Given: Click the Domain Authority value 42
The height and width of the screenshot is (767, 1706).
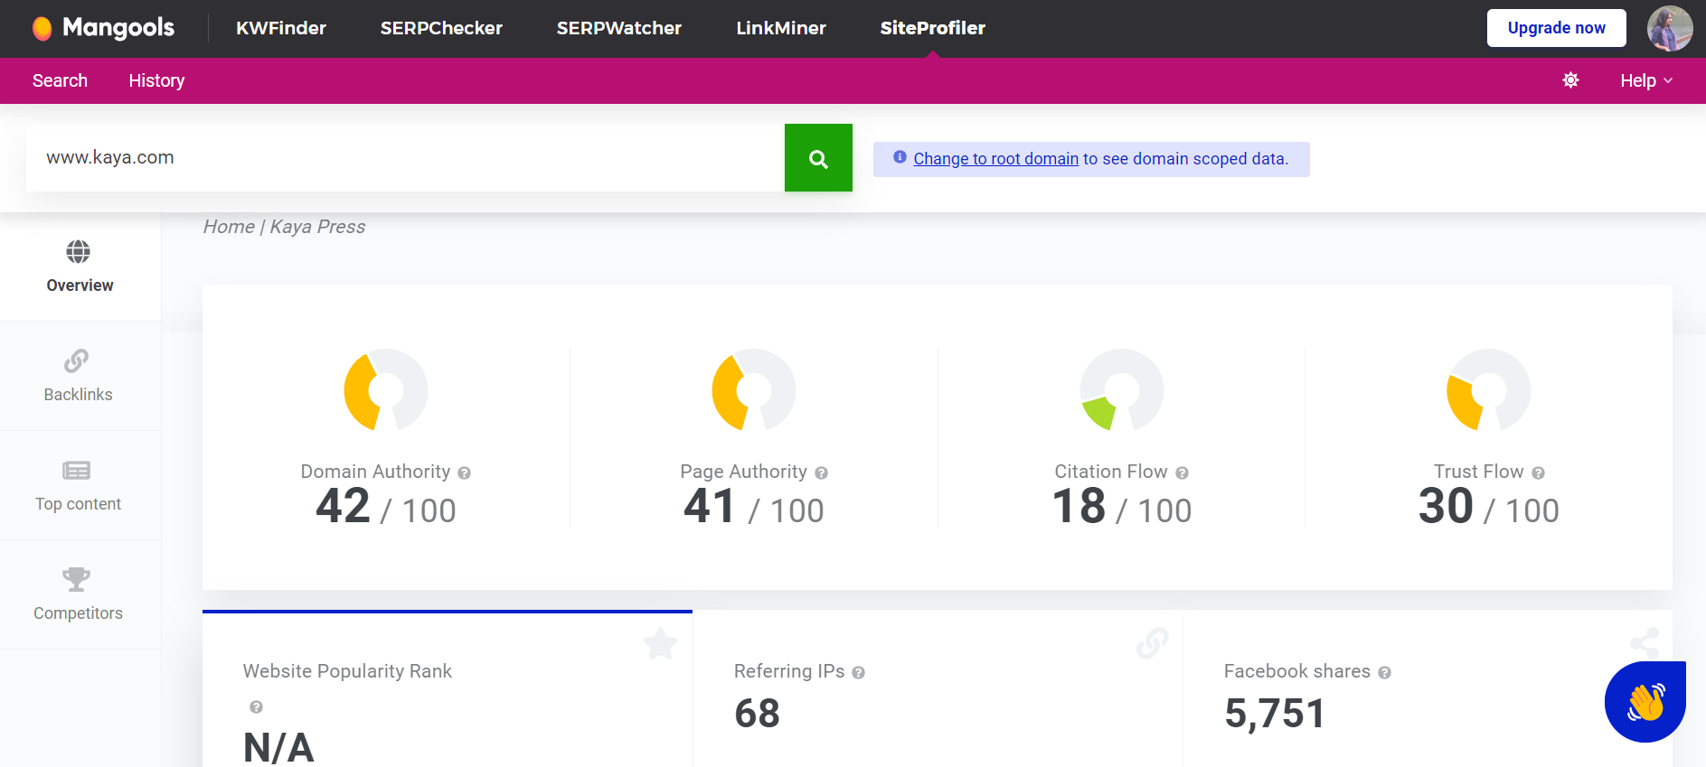Looking at the screenshot, I should [x=343, y=506].
